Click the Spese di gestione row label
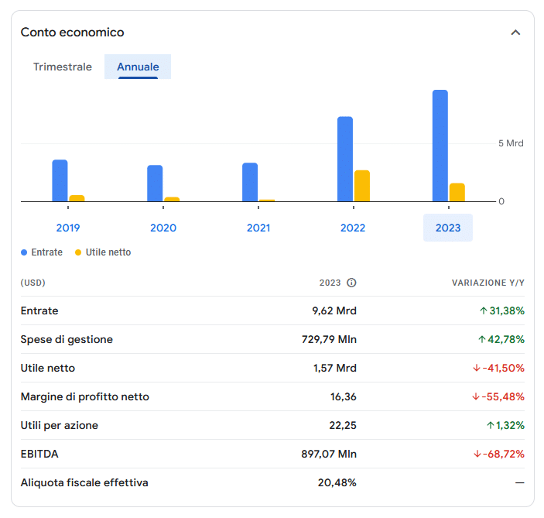Image resolution: width=544 pixels, height=518 pixels. click(x=67, y=339)
